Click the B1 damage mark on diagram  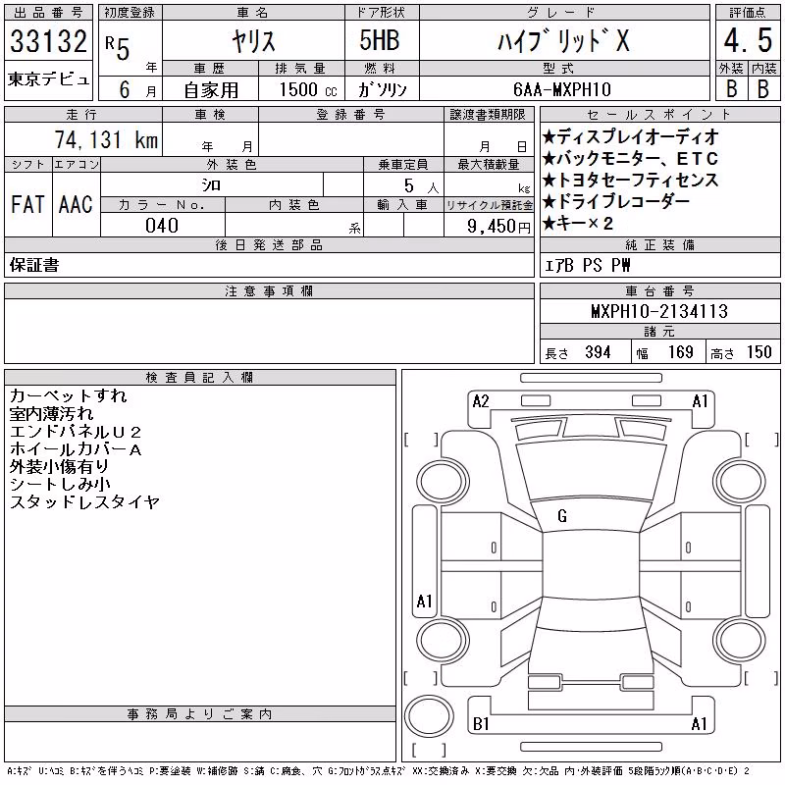pyautogui.click(x=481, y=724)
